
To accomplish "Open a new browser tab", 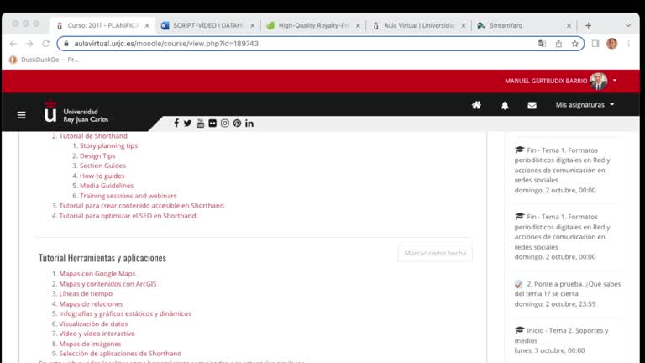I will point(588,25).
